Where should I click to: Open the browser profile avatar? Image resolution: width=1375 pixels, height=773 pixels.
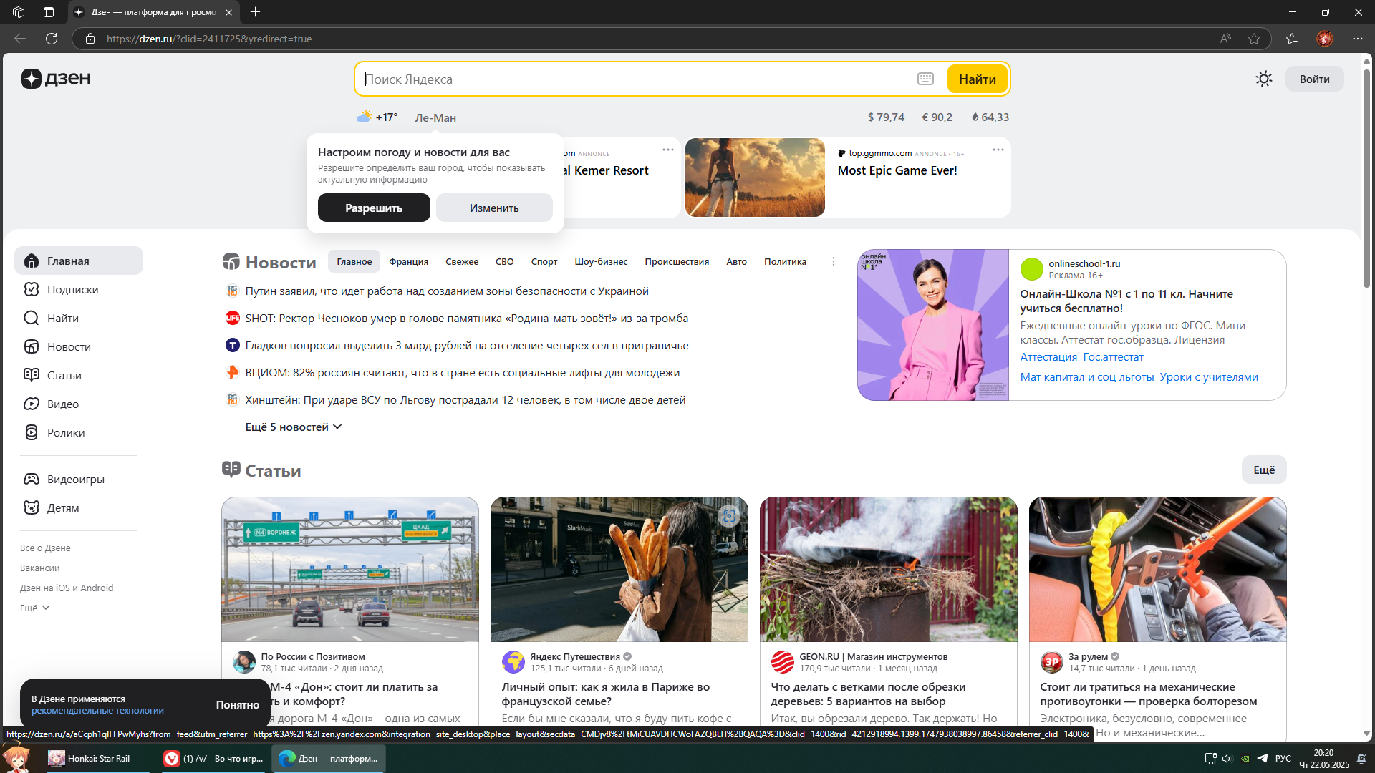click(1325, 39)
